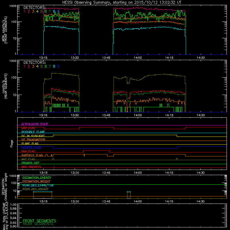
Task: Click the REAR_DEC_CHAN/128 legend label
Action: (38, 185)
